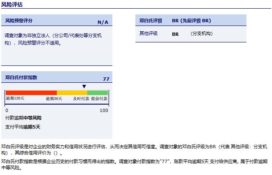
Task: Click the 调查对象为非独立法人 explanation paragraph
Action: (x=53, y=39)
